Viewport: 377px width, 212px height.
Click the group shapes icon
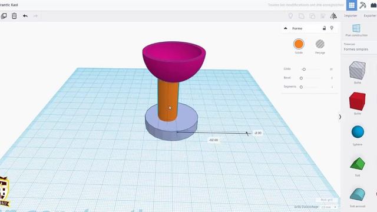pos(301,16)
